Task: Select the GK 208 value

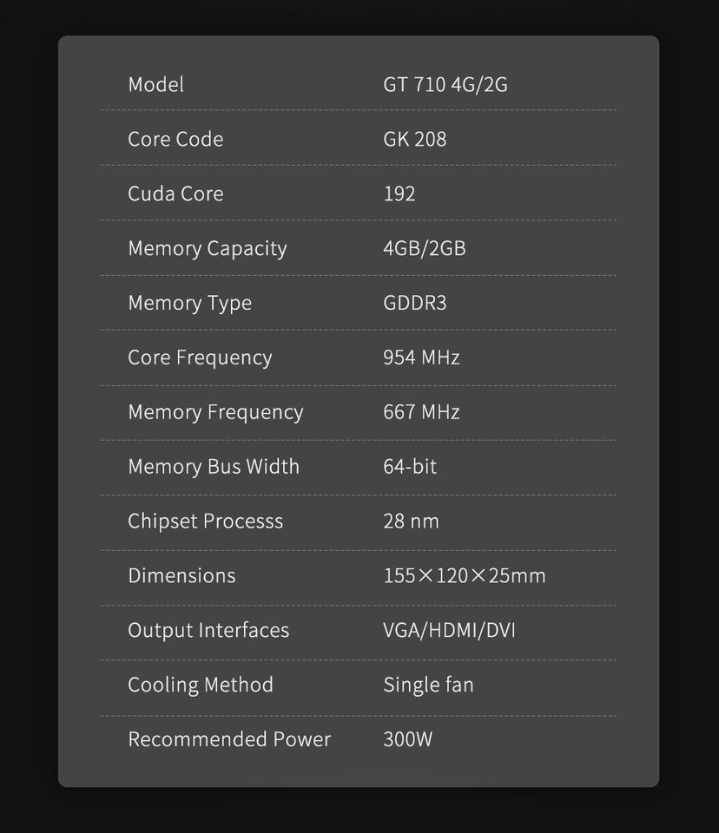Action: tap(414, 140)
